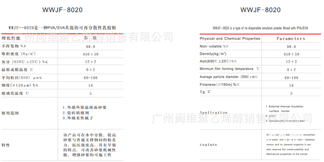Select the Minimum film-forming temperature label
The width and height of the screenshot is (324, 162).
click(229, 69)
